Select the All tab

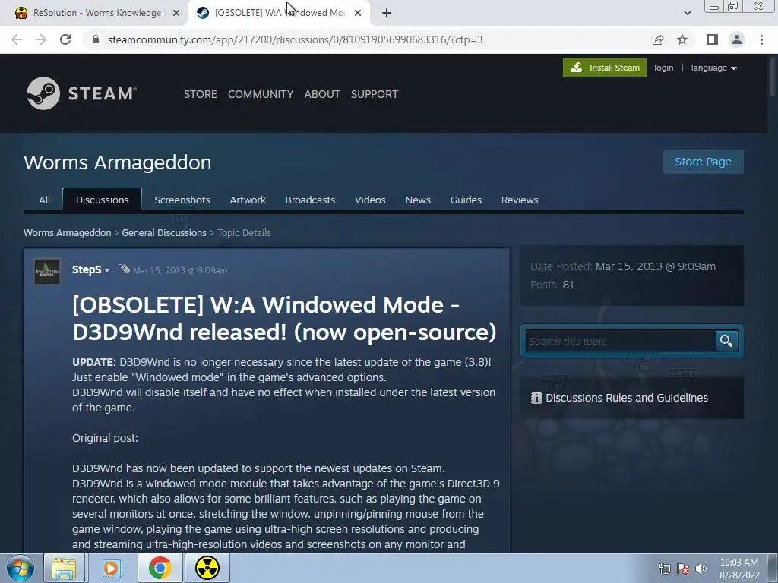[44, 200]
